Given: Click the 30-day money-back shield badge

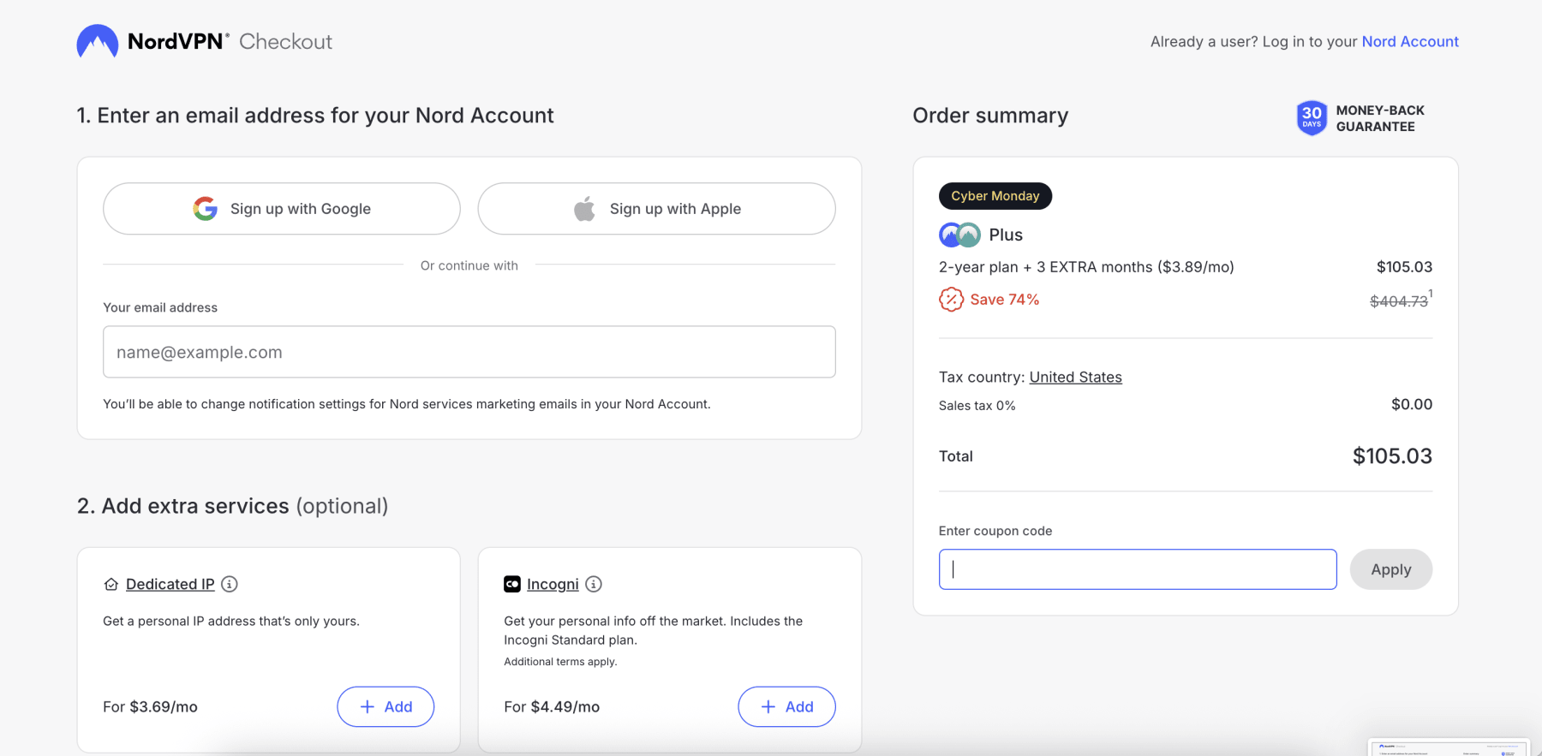Looking at the screenshot, I should coord(1312,118).
